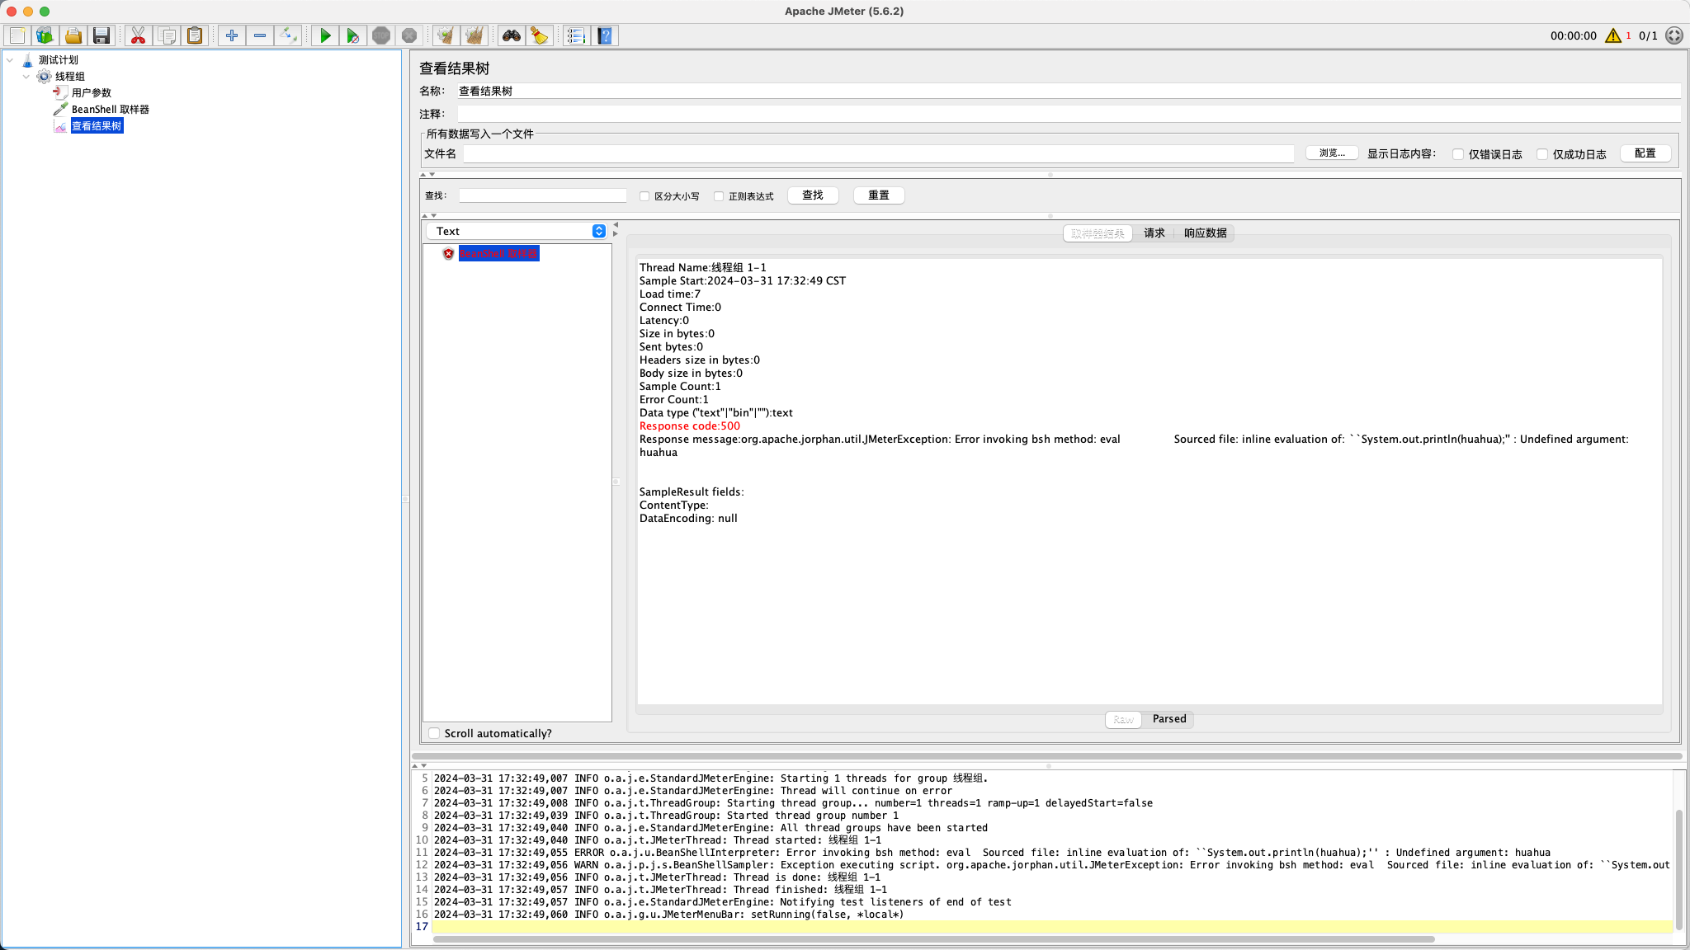Open the Templates icon
The width and height of the screenshot is (1690, 950).
tap(45, 35)
